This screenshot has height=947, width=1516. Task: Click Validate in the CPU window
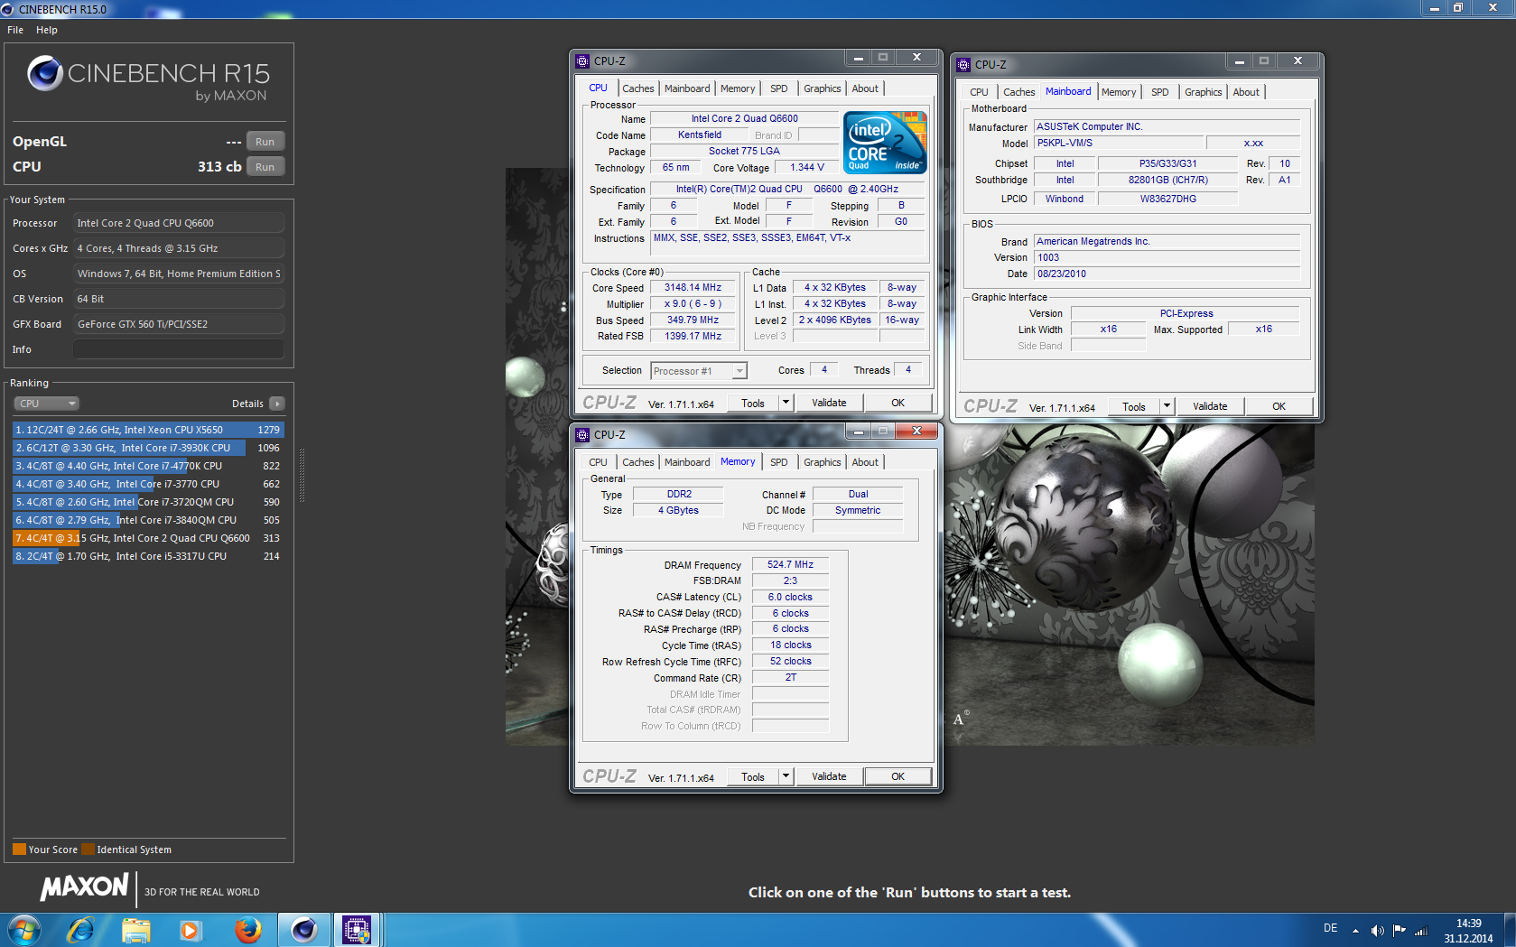tap(829, 403)
